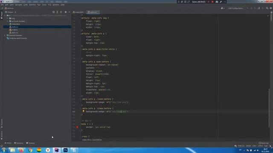Open Google Chrome from taskbar

(30, 150)
